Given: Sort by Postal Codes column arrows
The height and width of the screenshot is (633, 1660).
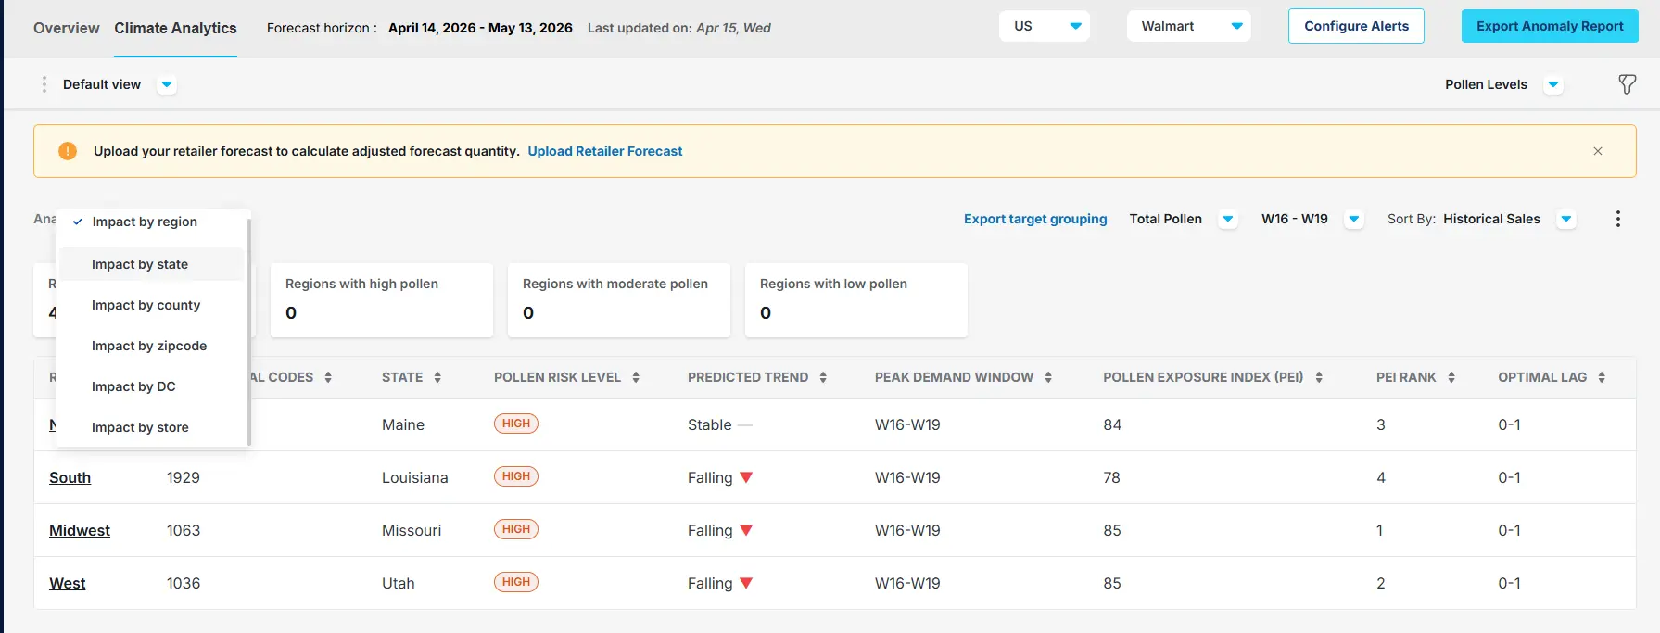Looking at the screenshot, I should click(x=328, y=377).
